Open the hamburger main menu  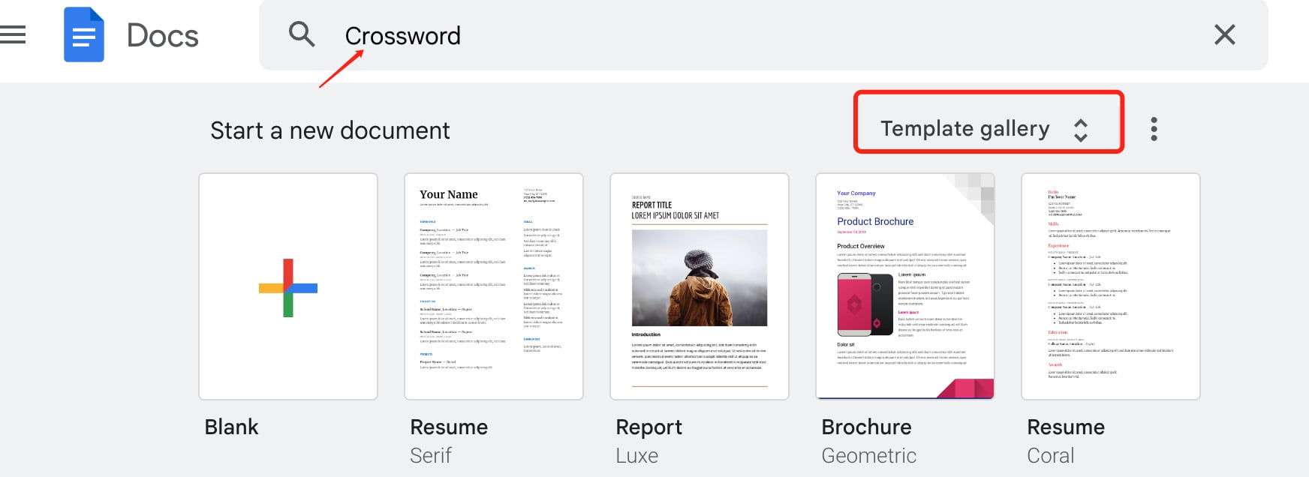(13, 35)
